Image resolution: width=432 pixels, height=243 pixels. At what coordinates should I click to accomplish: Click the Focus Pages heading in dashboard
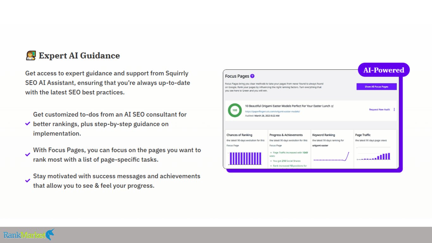tap(237, 76)
